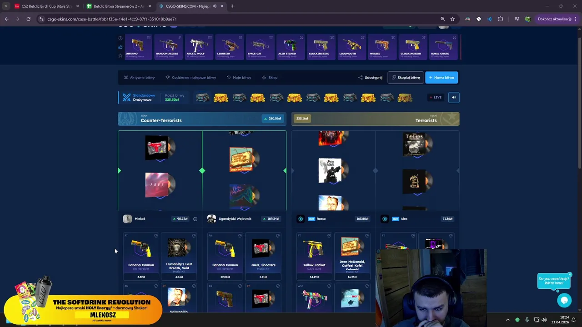Click the Counter-Terrorists team header
The width and height of the screenshot is (582, 327).
coord(202,119)
